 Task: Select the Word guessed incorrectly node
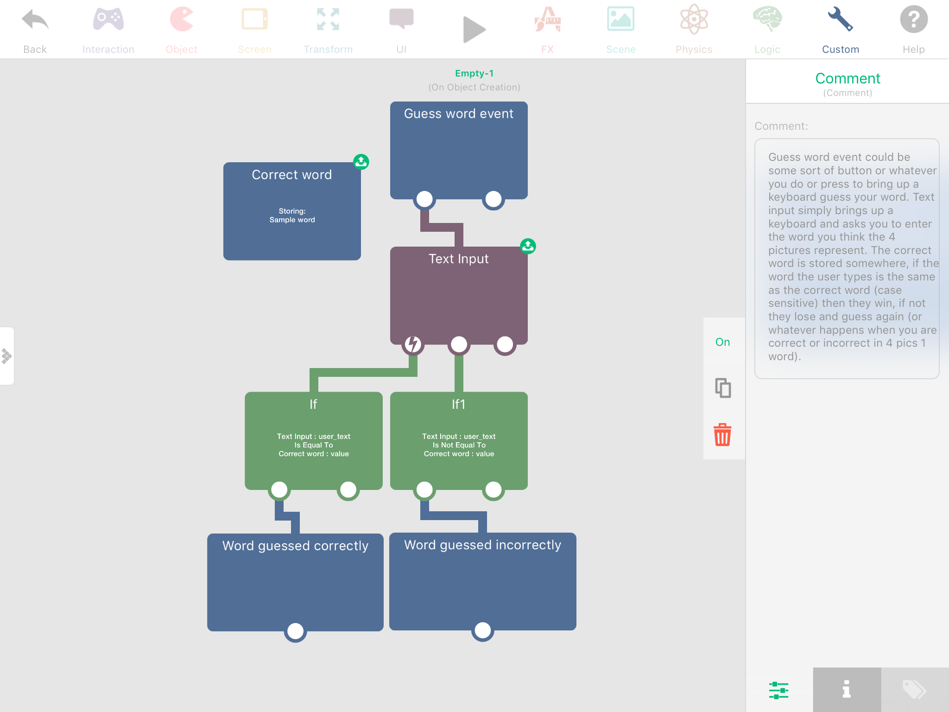482,581
